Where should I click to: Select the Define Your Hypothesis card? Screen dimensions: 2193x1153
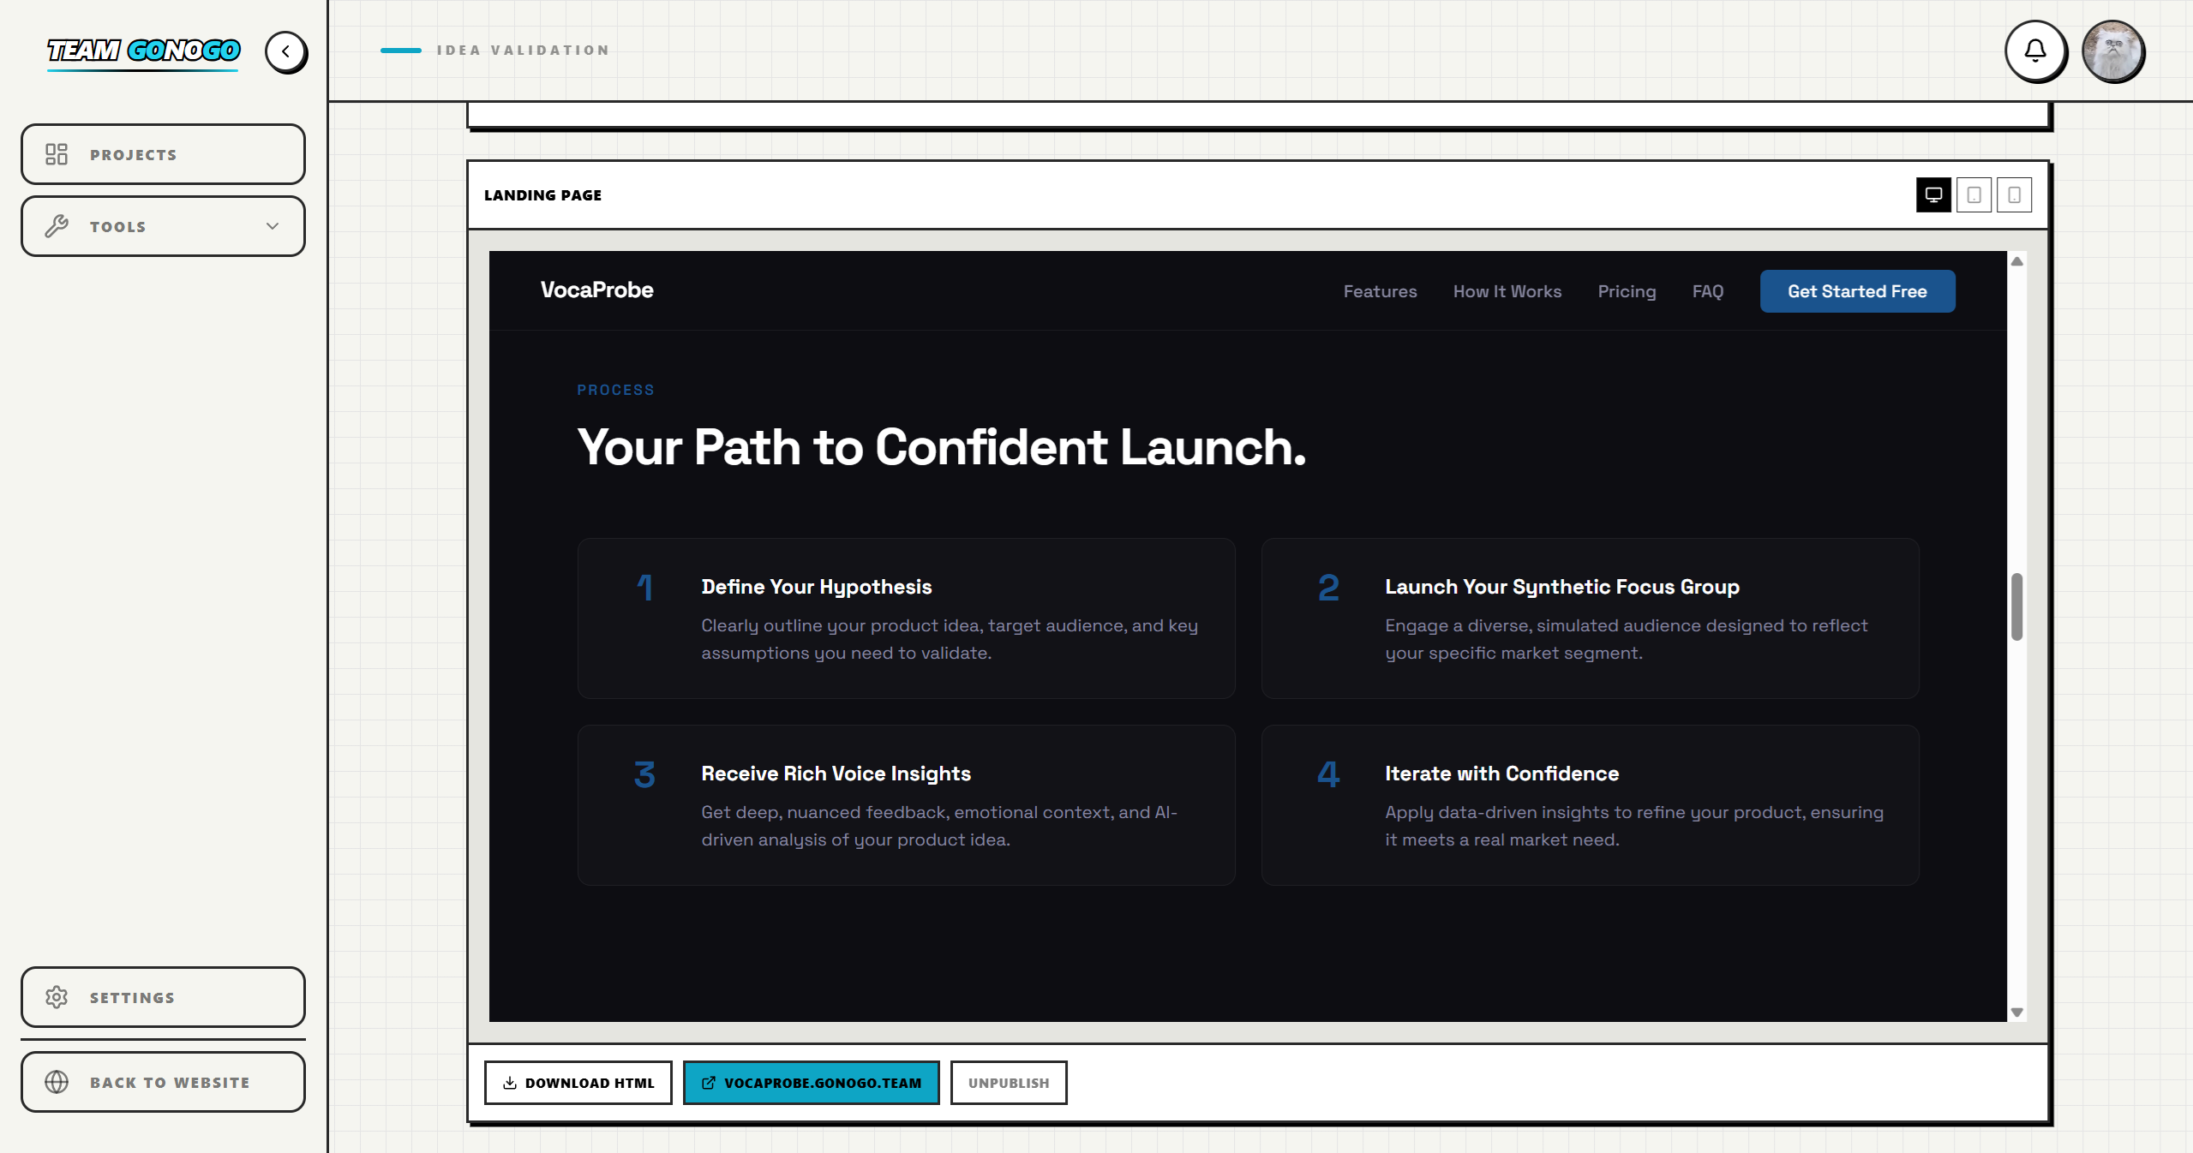coord(906,618)
